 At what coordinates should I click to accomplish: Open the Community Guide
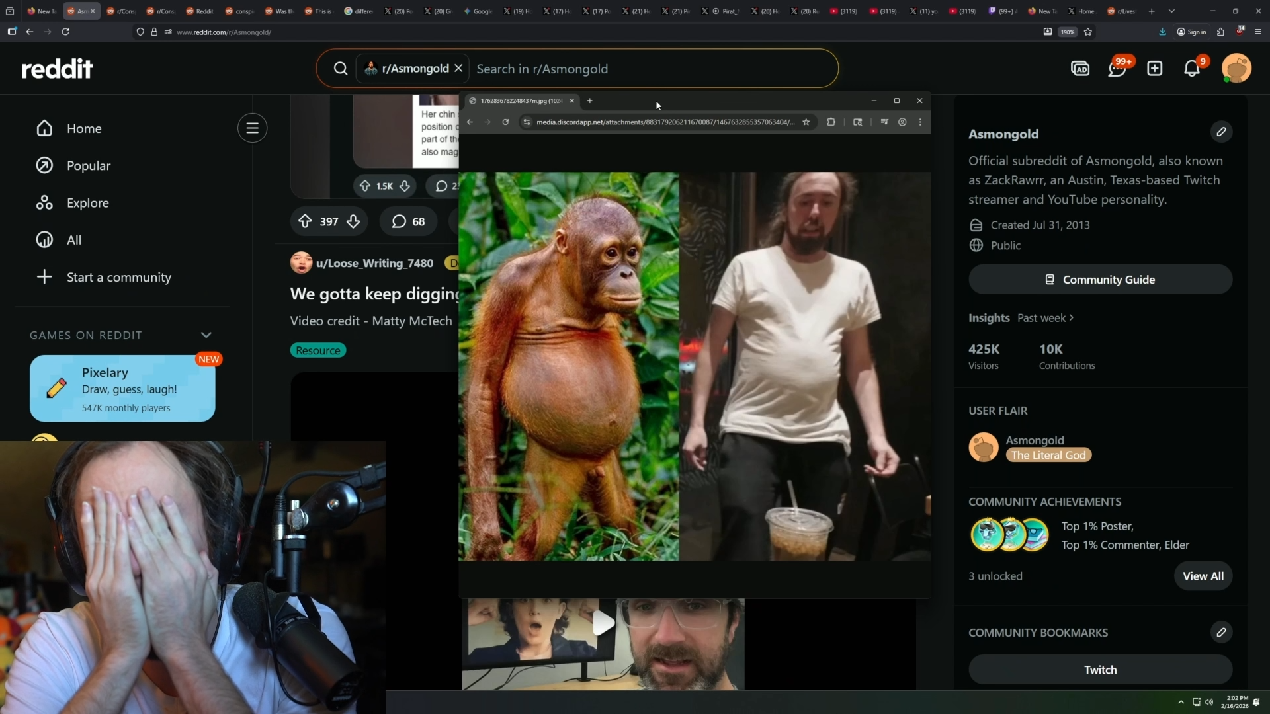pos(1100,280)
